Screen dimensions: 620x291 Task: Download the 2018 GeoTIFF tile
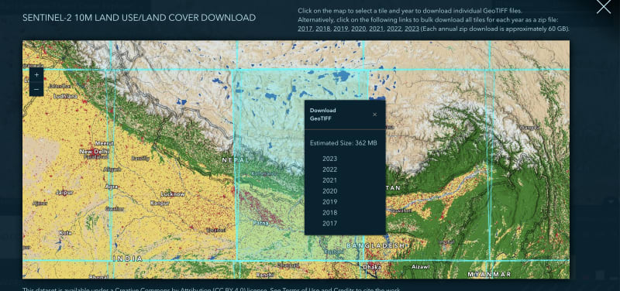(330, 212)
